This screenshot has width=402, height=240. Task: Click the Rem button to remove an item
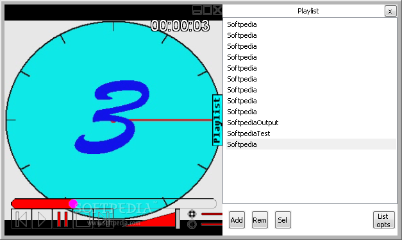pyautogui.click(x=260, y=220)
